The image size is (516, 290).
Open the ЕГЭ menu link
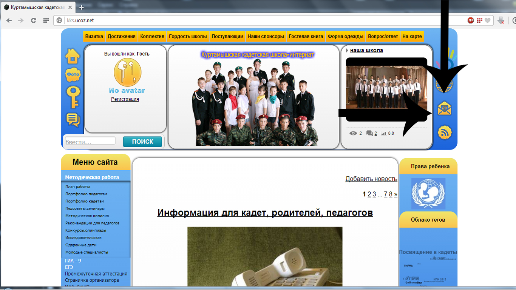pos(69,267)
